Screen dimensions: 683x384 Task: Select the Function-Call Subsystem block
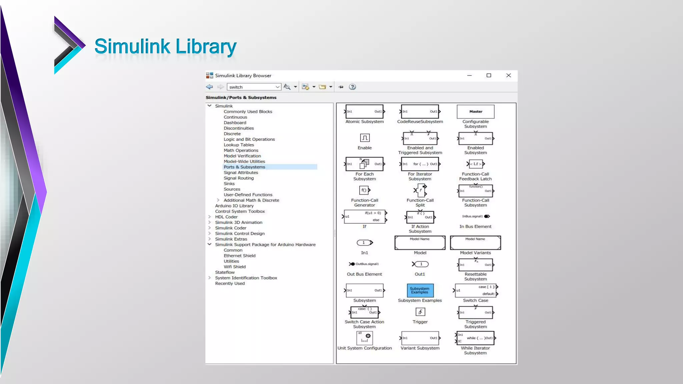point(476,191)
